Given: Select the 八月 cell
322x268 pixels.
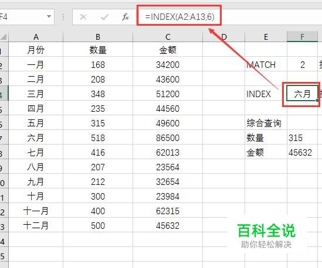Looking at the screenshot, I should (x=36, y=167).
